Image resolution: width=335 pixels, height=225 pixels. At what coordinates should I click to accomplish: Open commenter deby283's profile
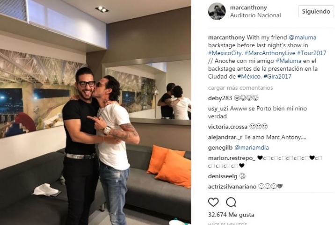220,98
